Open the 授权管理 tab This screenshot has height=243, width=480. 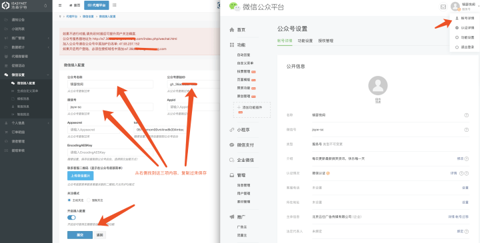coord(326,41)
